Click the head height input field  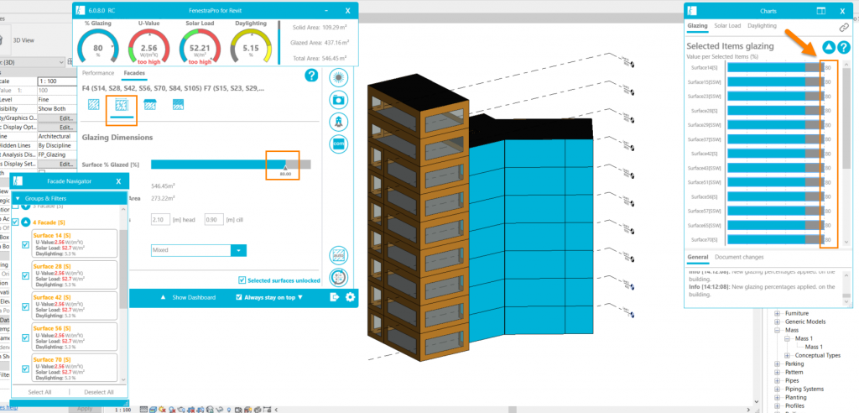pyautogui.click(x=161, y=220)
